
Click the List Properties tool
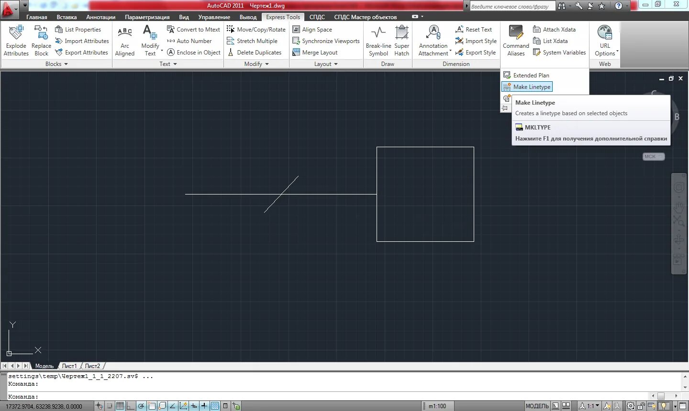78,29
